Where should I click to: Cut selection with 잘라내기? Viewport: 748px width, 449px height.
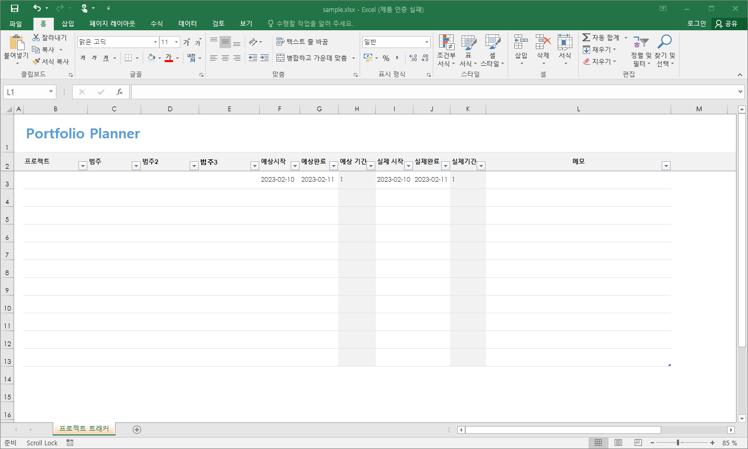coord(50,38)
